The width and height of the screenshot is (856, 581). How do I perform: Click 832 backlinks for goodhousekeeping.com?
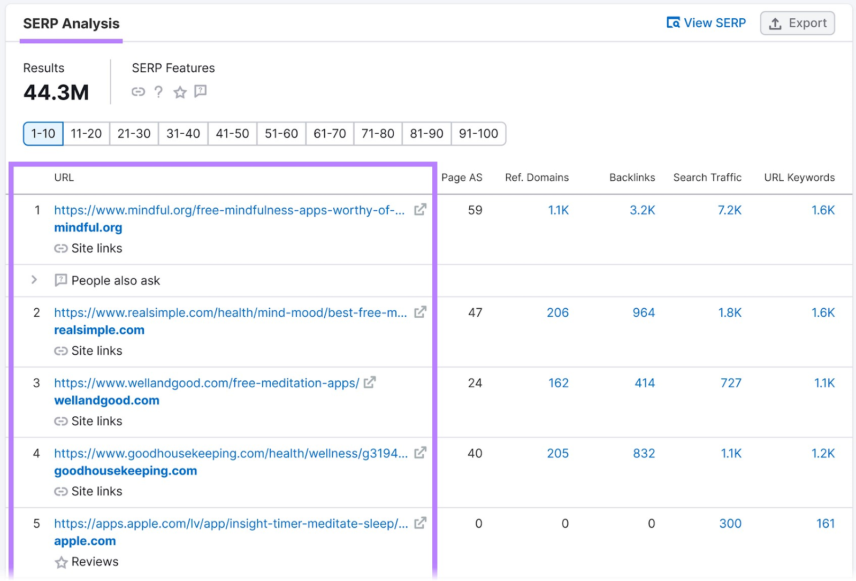644,453
